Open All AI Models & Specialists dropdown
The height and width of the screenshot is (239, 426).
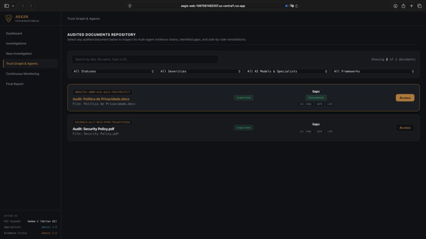point(287,71)
